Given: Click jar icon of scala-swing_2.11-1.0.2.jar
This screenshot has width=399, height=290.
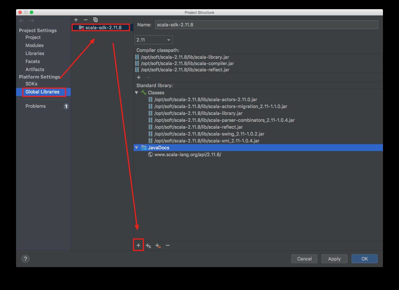Looking at the screenshot, I should (x=150, y=134).
